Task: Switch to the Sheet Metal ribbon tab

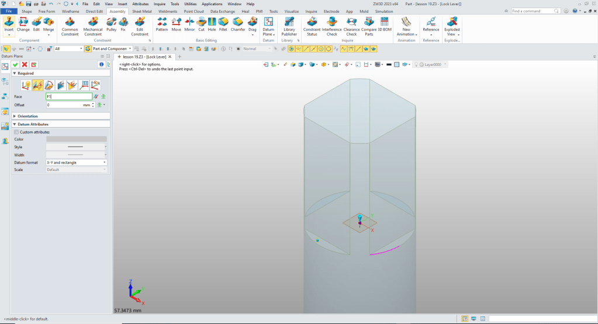Action: 141,11
